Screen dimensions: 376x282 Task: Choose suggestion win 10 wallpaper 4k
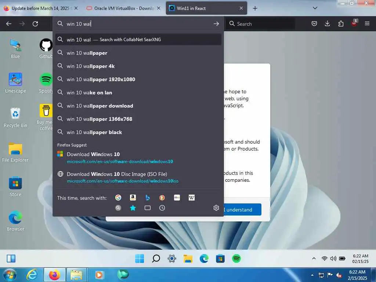138,66
